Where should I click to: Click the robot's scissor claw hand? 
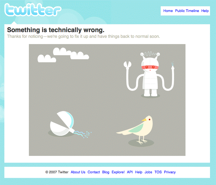tap(127, 65)
